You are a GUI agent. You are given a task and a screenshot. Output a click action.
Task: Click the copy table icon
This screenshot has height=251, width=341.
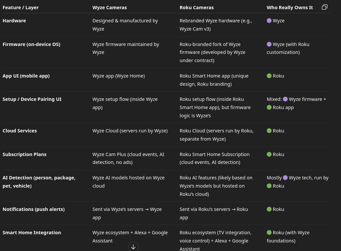[x=325, y=7]
